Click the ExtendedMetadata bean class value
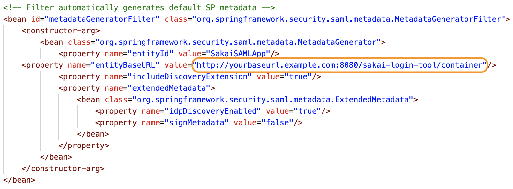The image size is (513, 189). point(272,100)
